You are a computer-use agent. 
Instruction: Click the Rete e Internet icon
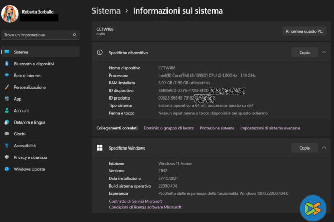[7, 75]
